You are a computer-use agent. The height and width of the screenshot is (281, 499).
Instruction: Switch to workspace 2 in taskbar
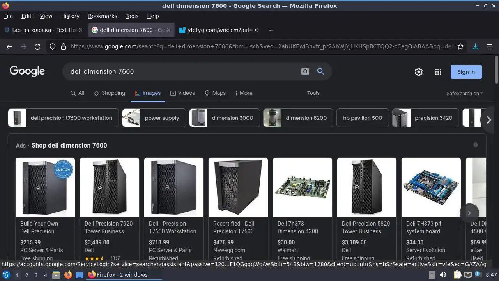(27, 275)
